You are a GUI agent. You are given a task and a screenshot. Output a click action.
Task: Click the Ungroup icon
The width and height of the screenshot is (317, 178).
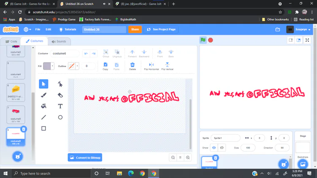click(x=117, y=54)
